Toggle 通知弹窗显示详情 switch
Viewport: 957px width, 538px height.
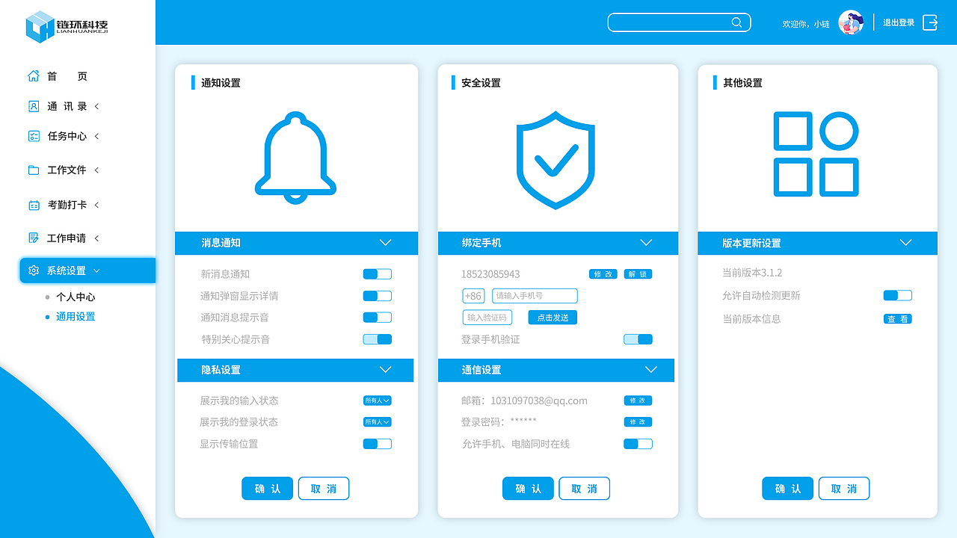click(378, 296)
